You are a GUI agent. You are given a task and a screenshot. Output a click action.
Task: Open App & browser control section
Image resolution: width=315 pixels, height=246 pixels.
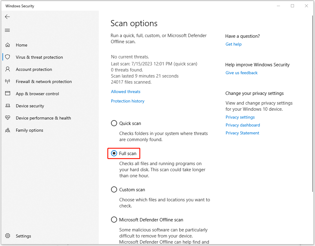(x=38, y=94)
